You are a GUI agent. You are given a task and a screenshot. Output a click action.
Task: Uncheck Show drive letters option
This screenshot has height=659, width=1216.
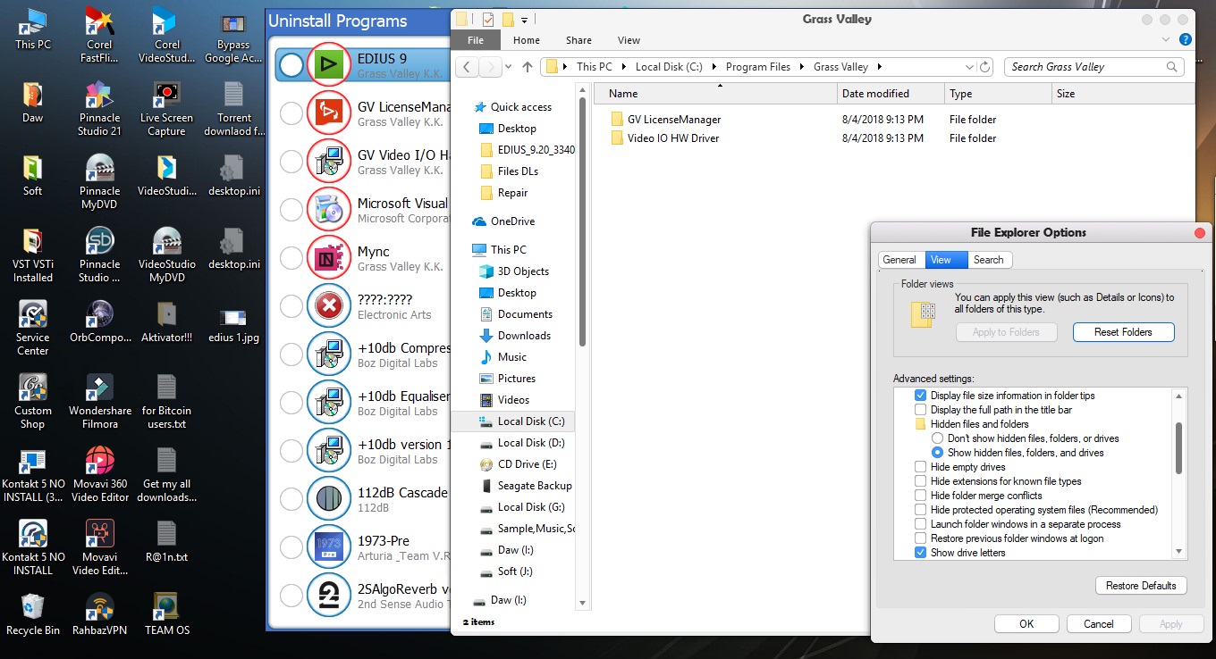[920, 553]
